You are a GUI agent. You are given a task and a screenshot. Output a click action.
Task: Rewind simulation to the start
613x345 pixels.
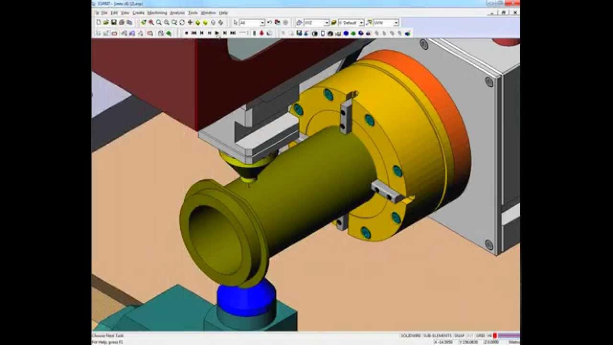click(194, 33)
